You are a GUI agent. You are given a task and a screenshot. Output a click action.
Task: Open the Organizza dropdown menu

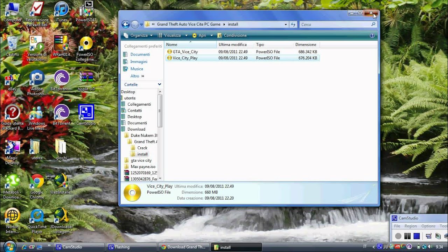click(139, 35)
